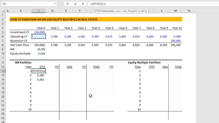Screen dimensions: 219x123
Task: Click the 'Net Cash Flow' label cell
Action: 20,45
